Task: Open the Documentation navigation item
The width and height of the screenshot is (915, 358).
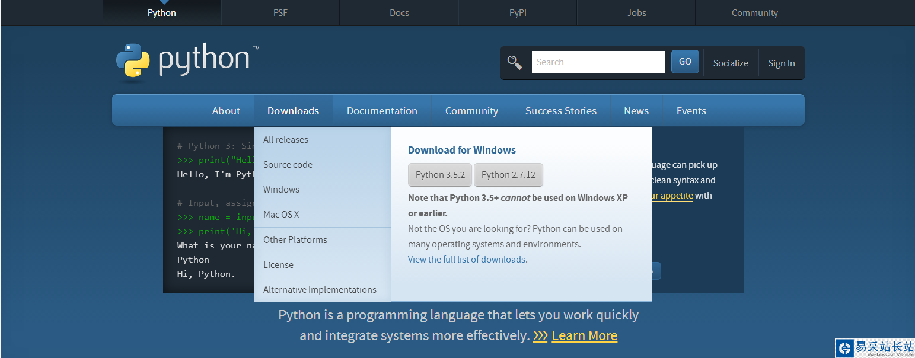Action: coord(382,111)
